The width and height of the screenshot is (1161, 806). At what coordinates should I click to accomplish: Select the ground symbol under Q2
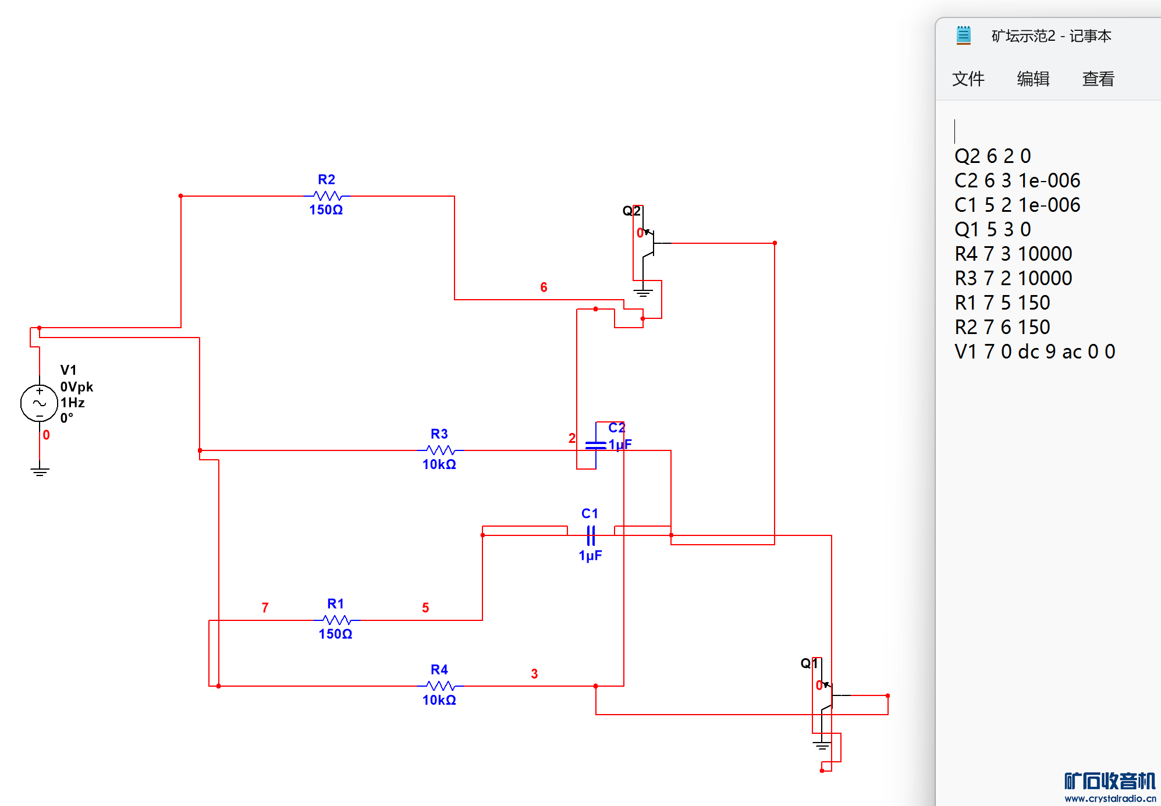pos(643,292)
